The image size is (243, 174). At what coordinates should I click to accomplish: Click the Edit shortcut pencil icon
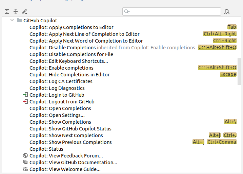click(25, 11)
